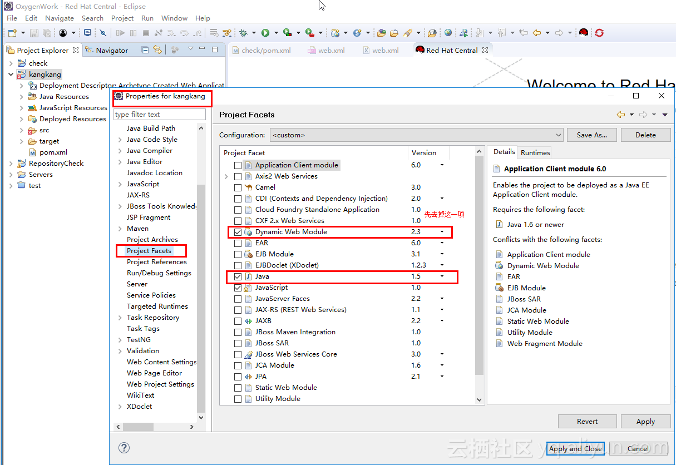
Task: Select Project Facets in properties tree
Action: click(149, 251)
